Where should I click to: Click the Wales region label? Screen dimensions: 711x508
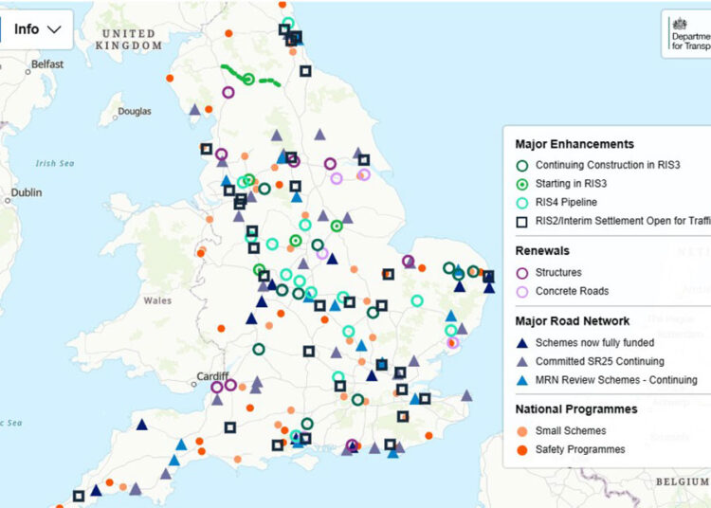pyautogui.click(x=157, y=300)
